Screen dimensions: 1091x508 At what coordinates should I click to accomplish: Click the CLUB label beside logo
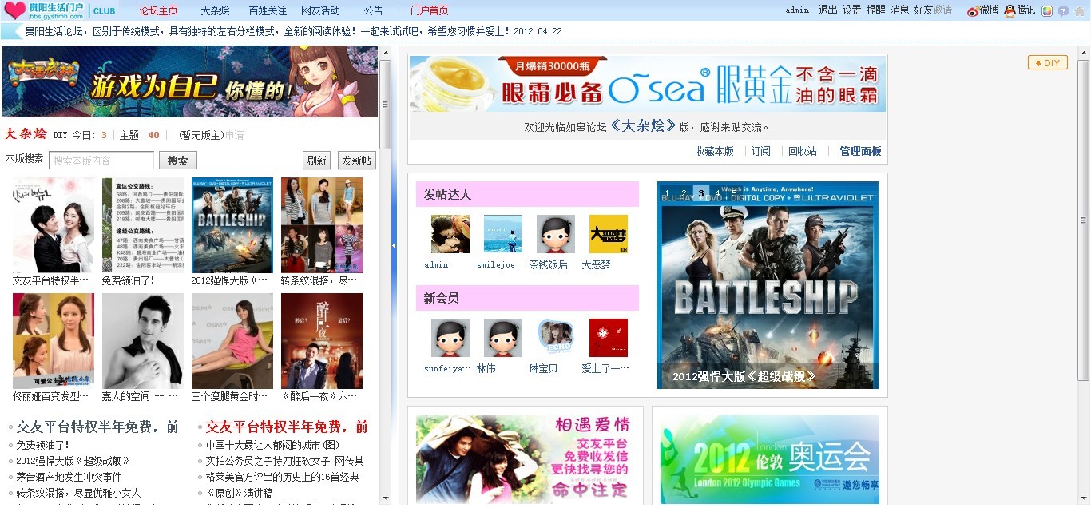(x=104, y=11)
